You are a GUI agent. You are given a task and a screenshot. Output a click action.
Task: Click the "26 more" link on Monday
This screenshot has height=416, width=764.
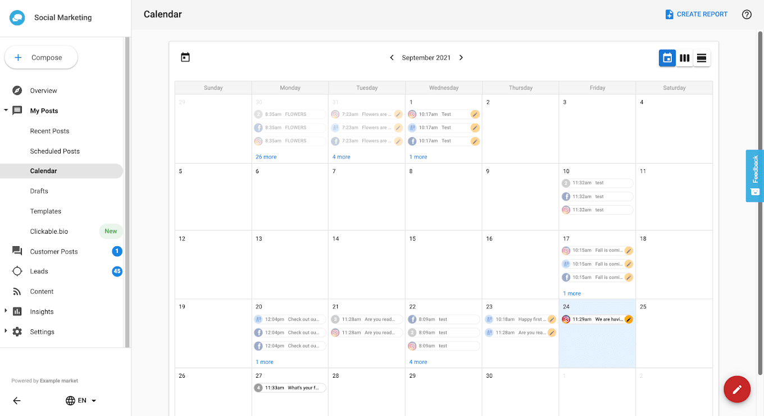pyautogui.click(x=266, y=157)
